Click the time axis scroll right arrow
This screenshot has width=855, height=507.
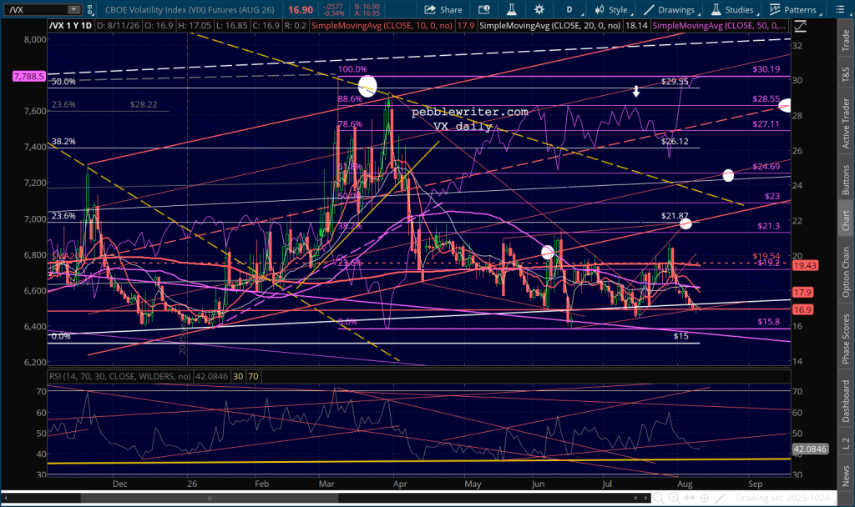[x=647, y=498]
